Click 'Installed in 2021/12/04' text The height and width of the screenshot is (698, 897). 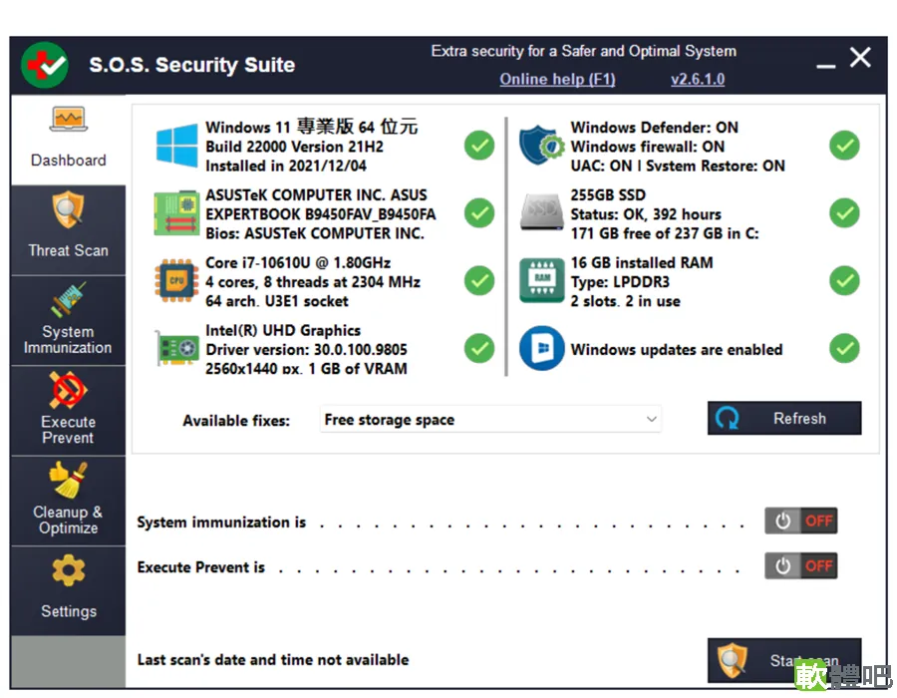click(x=286, y=166)
